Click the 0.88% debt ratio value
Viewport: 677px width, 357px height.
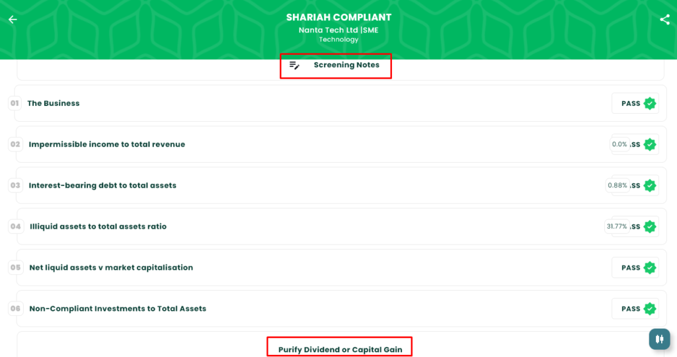tap(617, 186)
